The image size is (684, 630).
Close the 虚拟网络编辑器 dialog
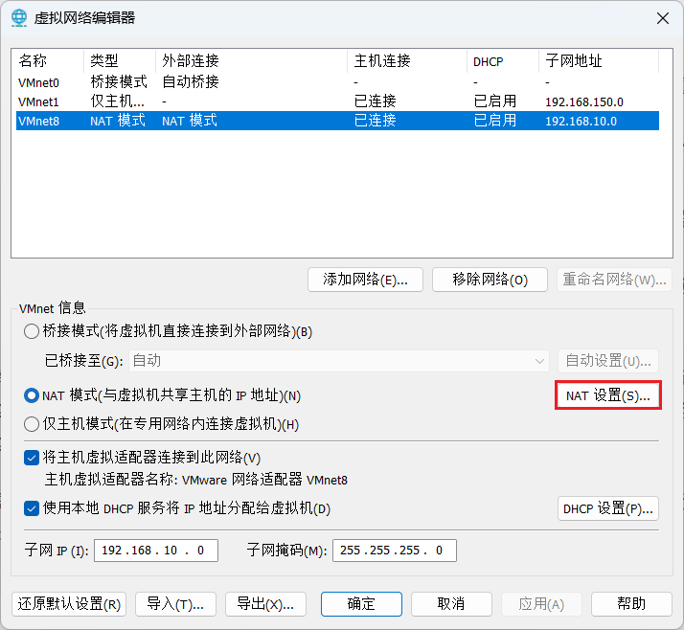pos(663,18)
